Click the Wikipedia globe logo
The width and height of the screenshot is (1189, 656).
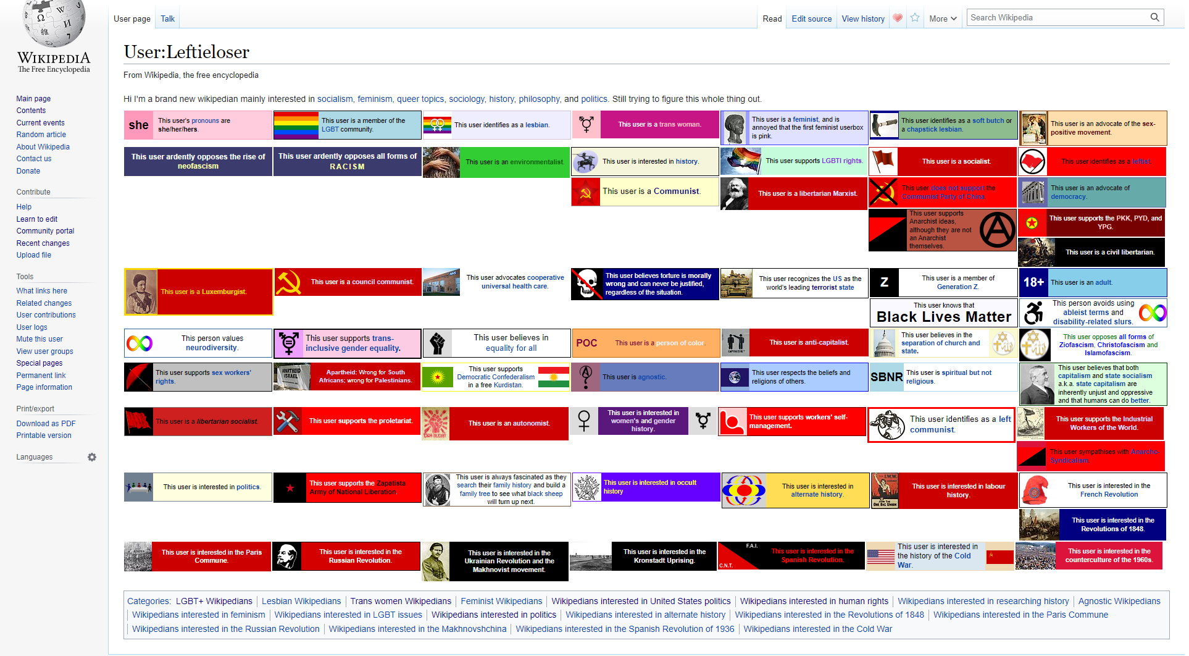(54, 23)
